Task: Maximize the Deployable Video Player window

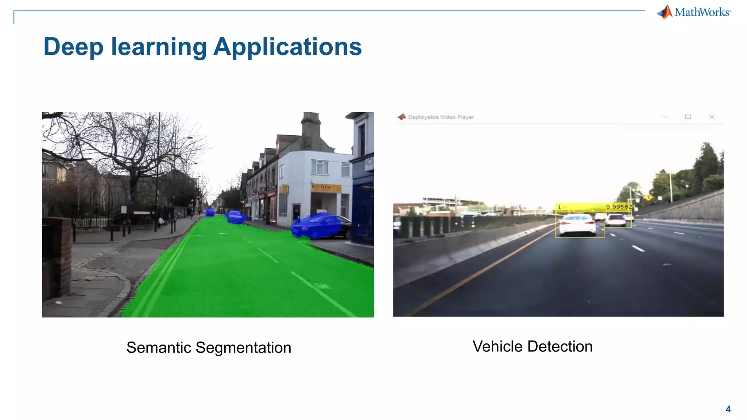Action: point(688,117)
